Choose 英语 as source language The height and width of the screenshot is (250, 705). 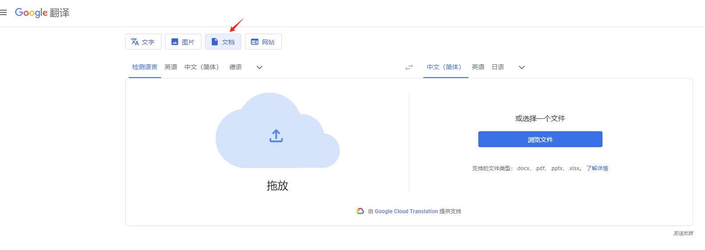[171, 67]
